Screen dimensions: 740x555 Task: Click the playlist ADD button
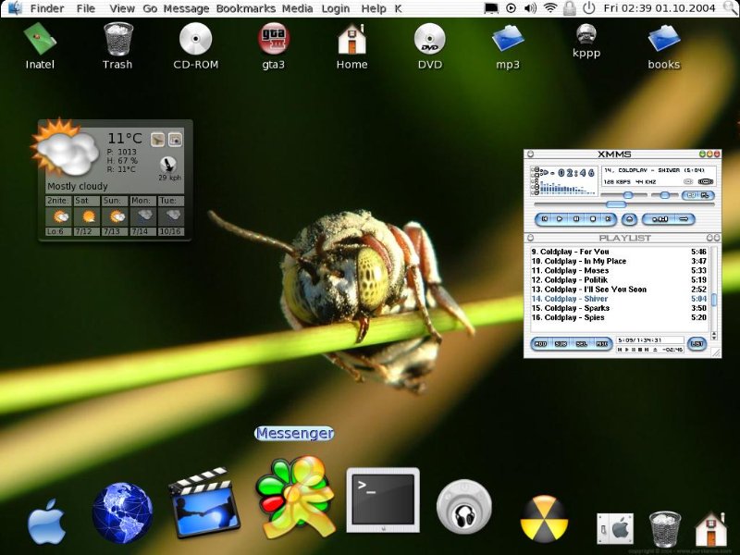point(540,344)
